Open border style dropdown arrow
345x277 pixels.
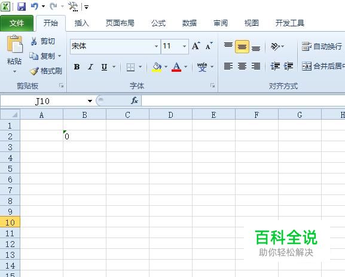(140, 67)
